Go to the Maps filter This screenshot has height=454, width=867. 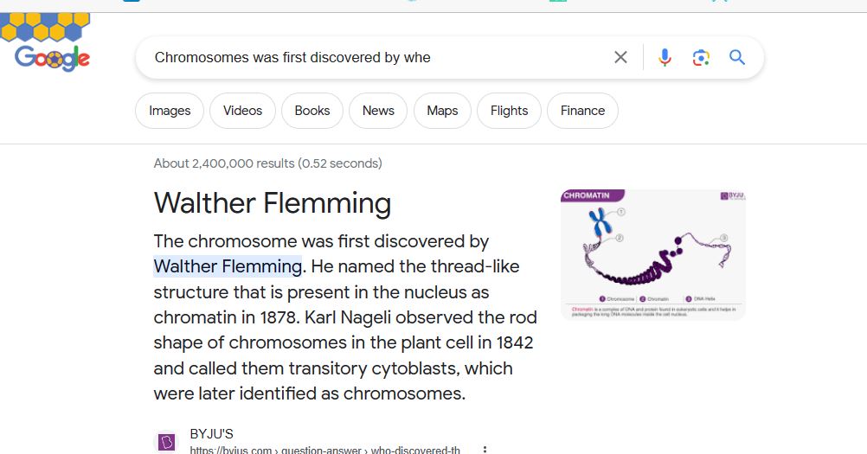coord(442,111)
